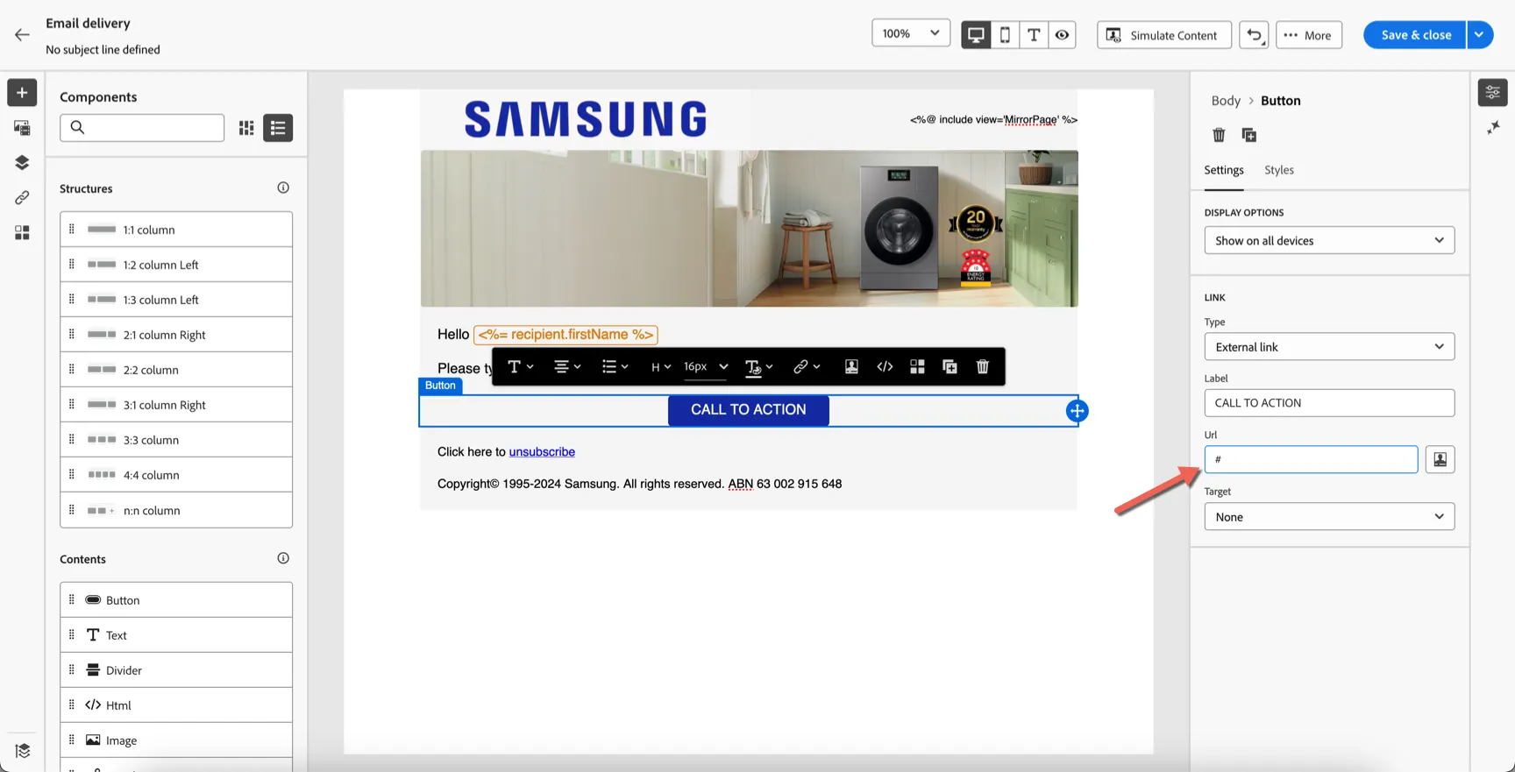Duplicate the element from floating toolbar
Viewport: 1515px width, 772px height.
pos(950,367)
